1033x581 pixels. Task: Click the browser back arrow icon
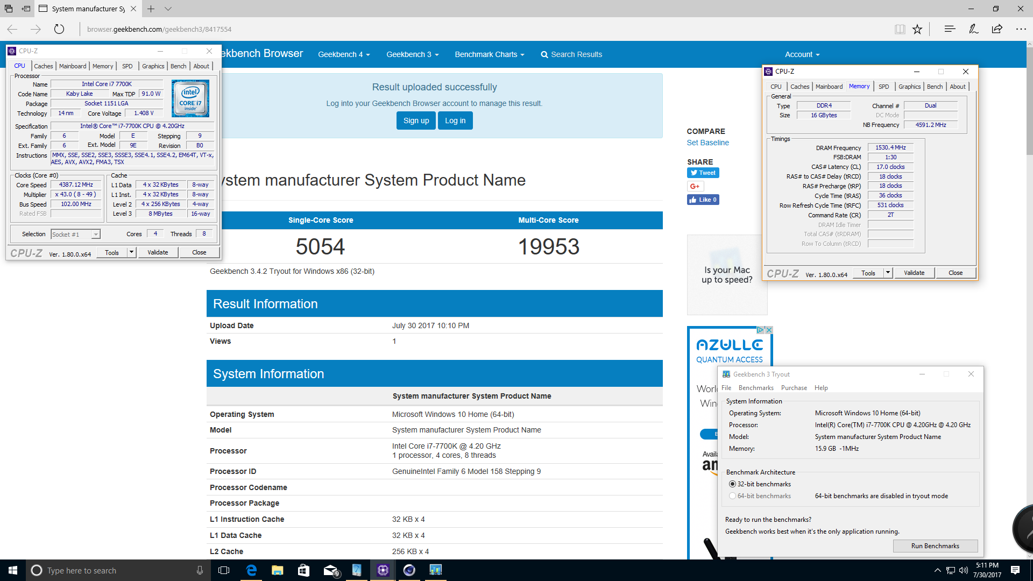(12, 29)
